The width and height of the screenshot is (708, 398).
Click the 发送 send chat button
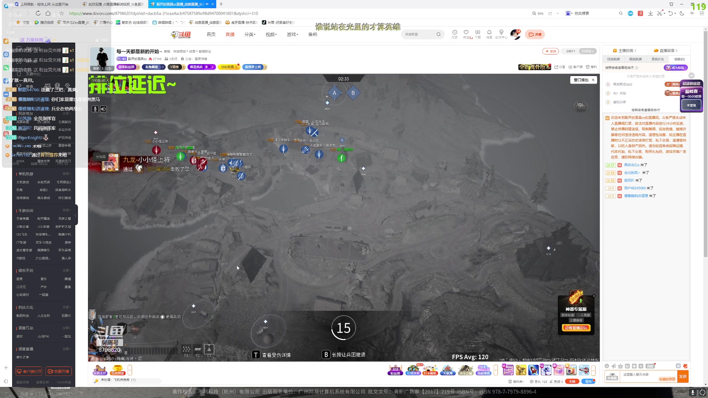tap(683, 376)
